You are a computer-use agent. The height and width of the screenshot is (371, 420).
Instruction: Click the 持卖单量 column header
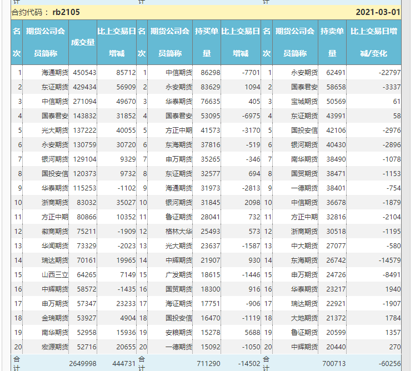click(x=332, y=42)
